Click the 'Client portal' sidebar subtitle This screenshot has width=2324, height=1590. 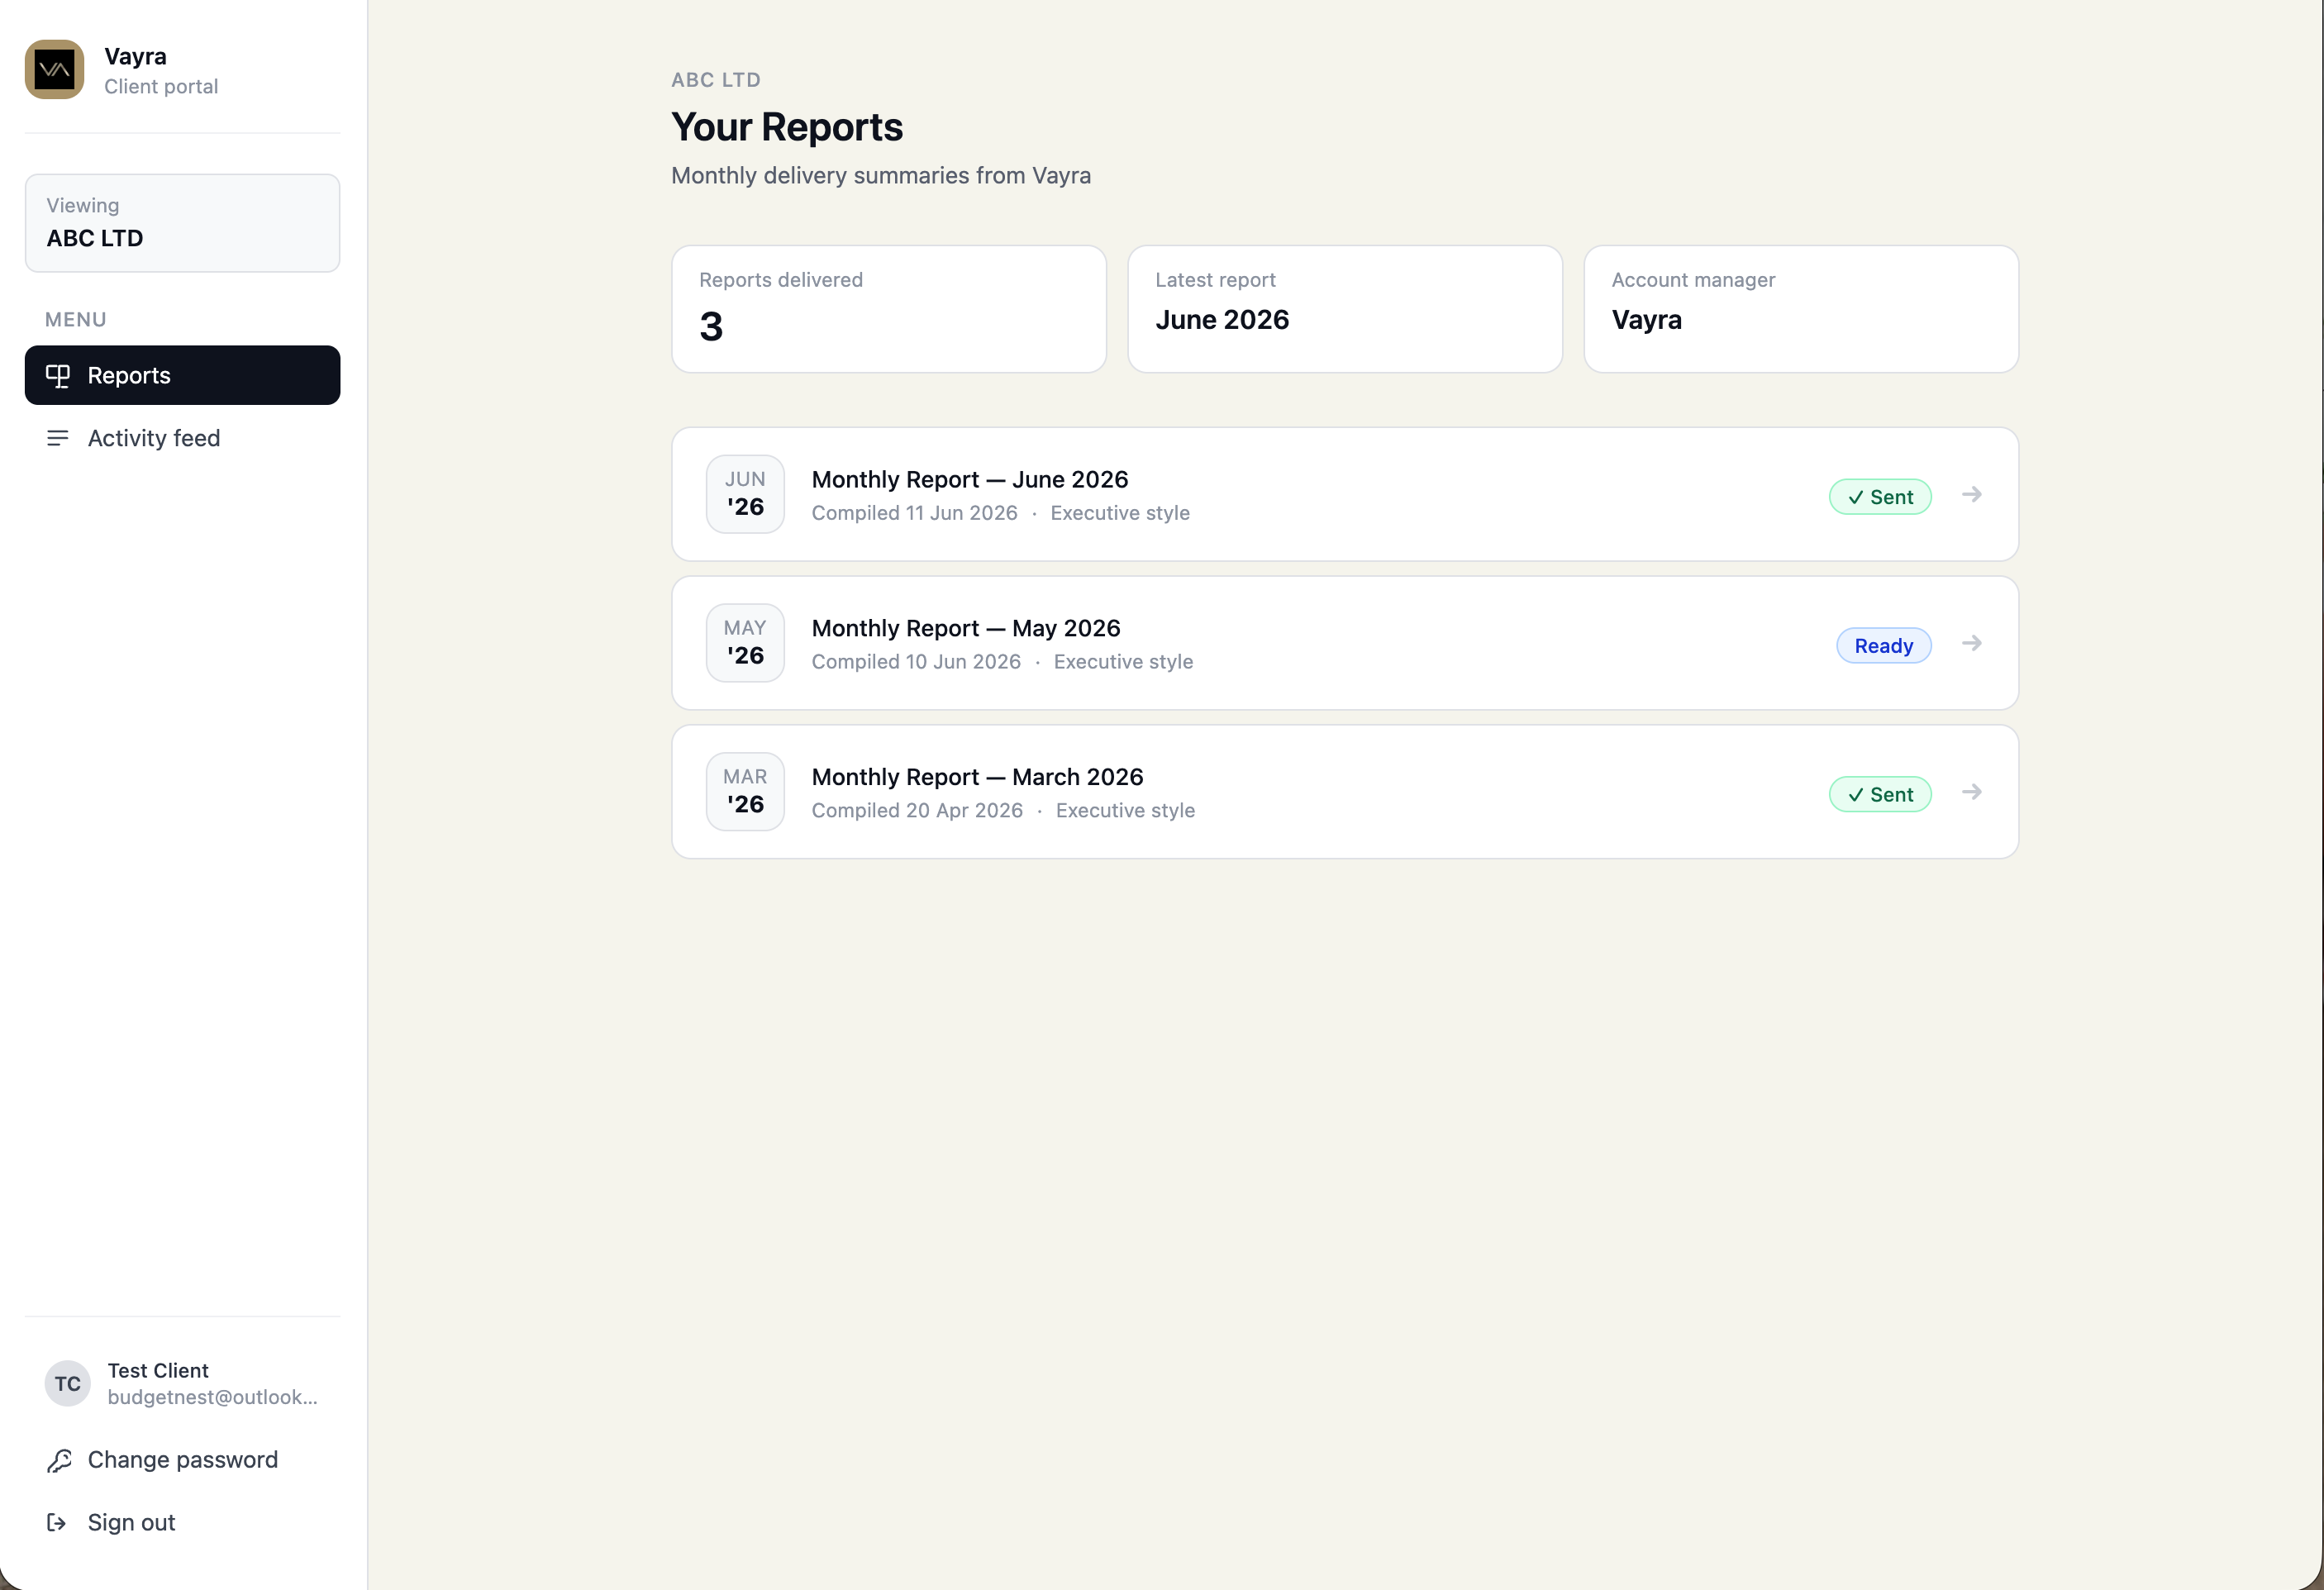coord(161,87)
